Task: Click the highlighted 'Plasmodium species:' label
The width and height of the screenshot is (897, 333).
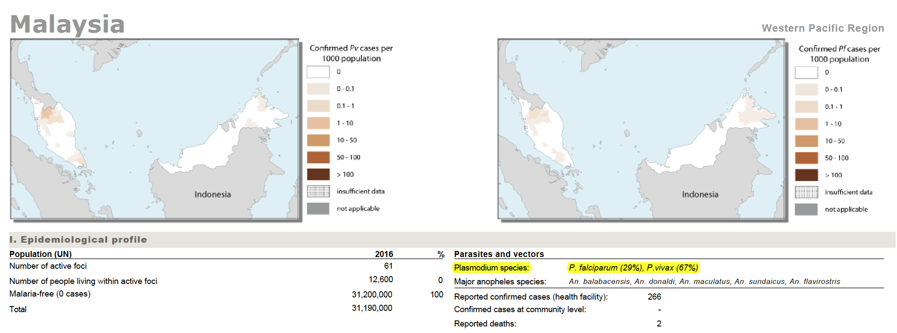Action: click(491, 268)
